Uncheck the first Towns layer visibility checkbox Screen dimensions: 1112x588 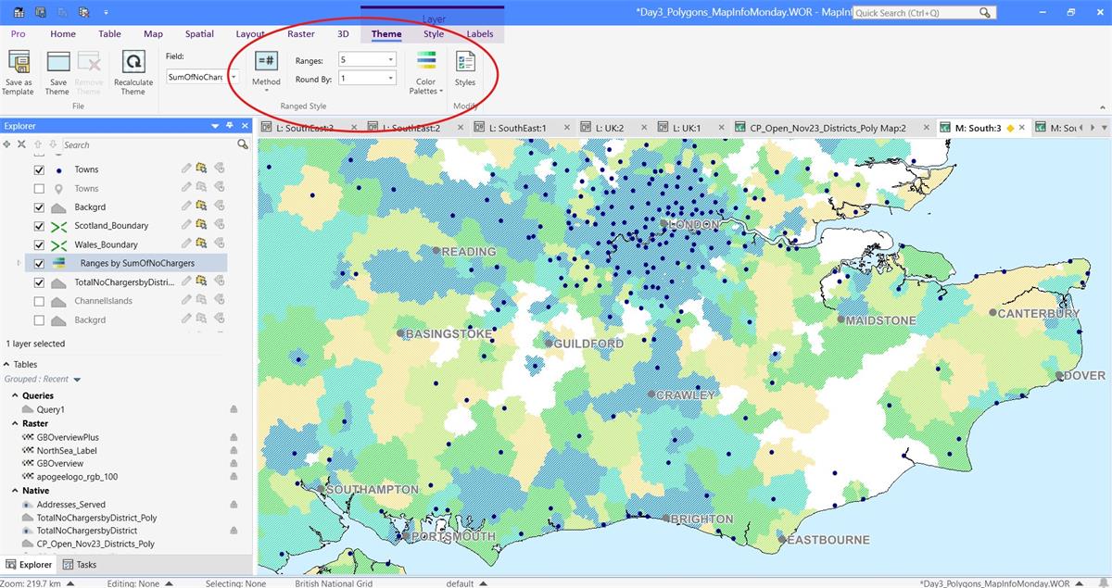[x=39, y=169]
